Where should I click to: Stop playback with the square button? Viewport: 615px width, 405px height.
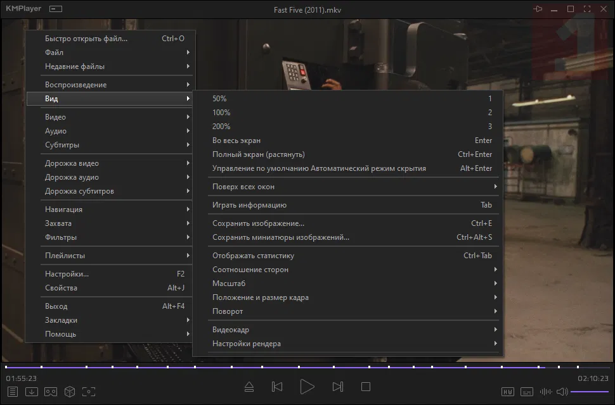(x=366, y=387)
